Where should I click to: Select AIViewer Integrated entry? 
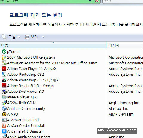click(23, 120)
